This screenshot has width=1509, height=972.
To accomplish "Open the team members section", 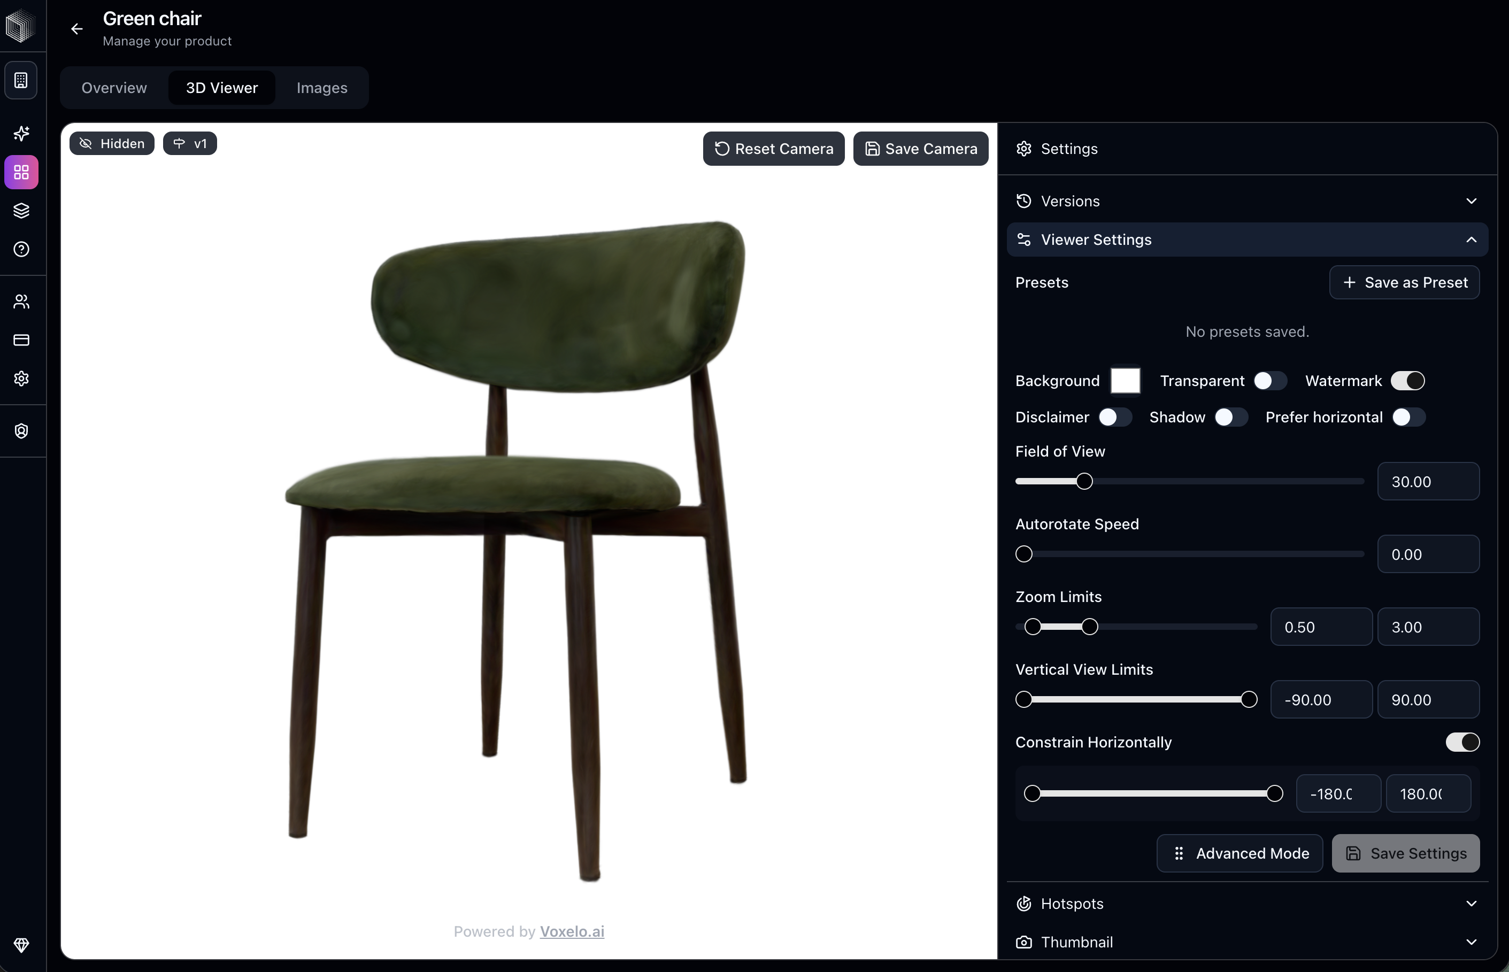I will point(21,302).
